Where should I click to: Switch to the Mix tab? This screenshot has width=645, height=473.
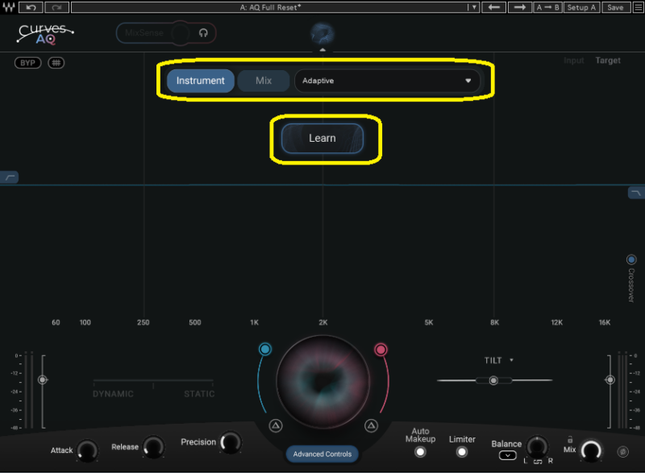264,81
